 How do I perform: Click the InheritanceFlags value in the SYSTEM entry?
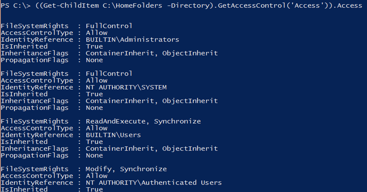[151, 101]
